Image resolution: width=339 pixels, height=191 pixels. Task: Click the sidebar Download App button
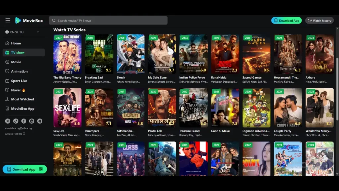coord(24,169)
